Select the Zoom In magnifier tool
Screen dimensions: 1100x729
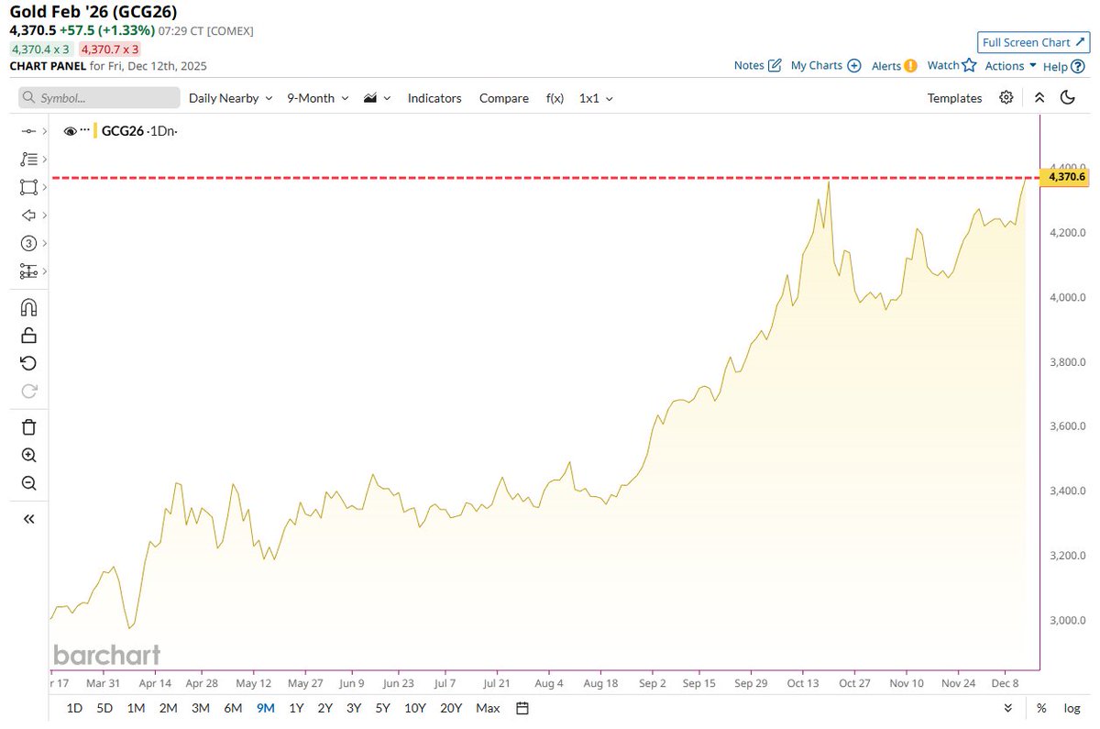(28, 455)
